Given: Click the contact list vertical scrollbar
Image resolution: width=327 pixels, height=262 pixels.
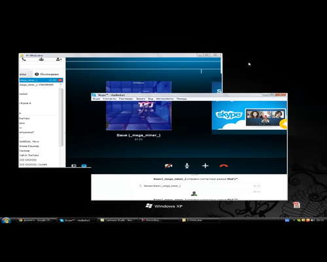Looking at the screenshot, I should click(x=61, y=117).
